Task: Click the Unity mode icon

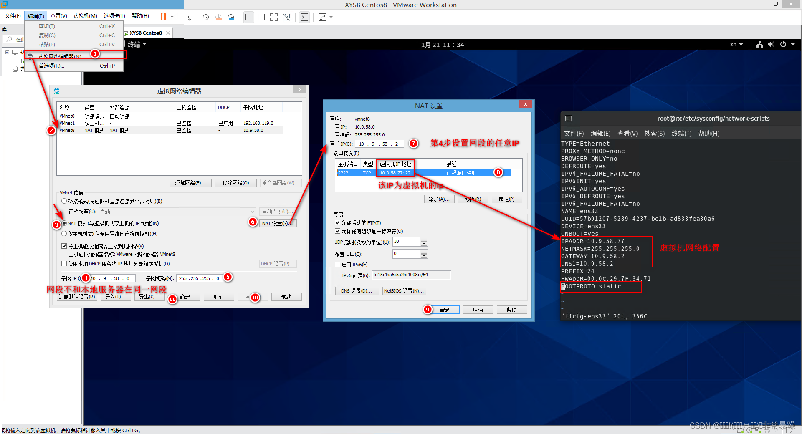Action: point(286,17)
